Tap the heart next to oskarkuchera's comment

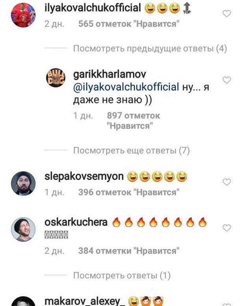click(x=227, y=228)
